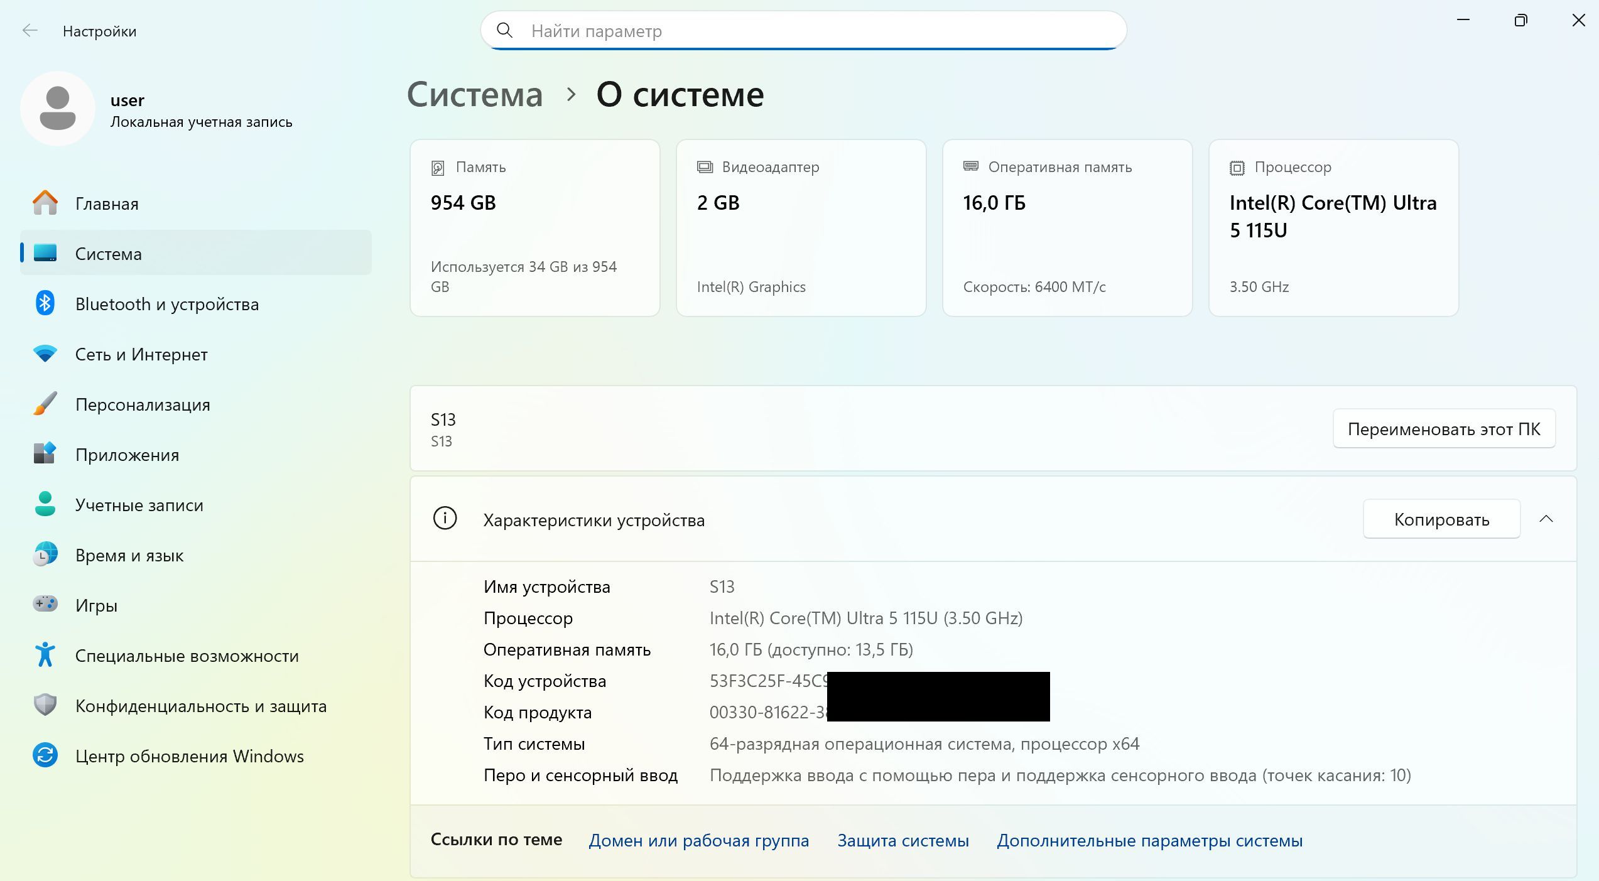Screen dimensions: 1599x881
Task: Select Учетные записи in the sidebar
Action: click(x=139, y=505)
